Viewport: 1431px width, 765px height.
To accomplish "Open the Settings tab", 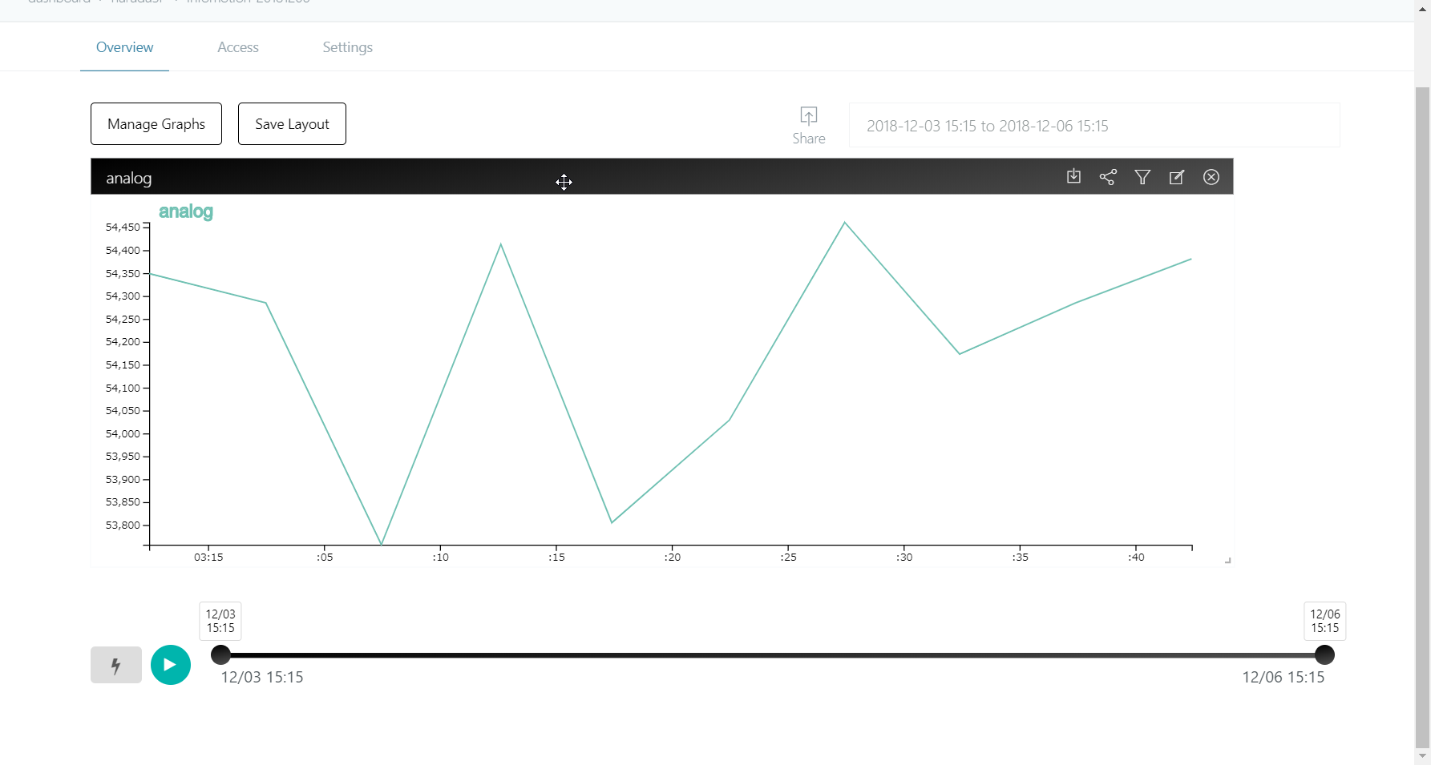I will [347, 47].
